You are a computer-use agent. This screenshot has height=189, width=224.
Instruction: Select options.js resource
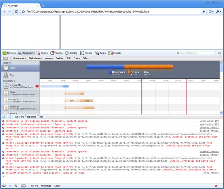pyautogui.click(x=20, y=108)
